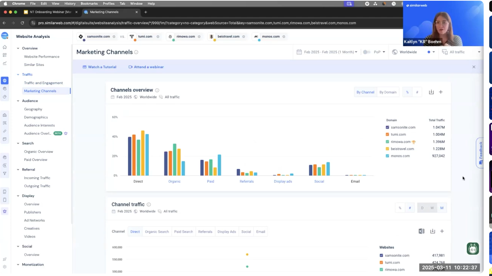This screenshot has width=492, height=276.
Task: Dismiss the tutorial banner with X
Action: (x=474, y=67)
